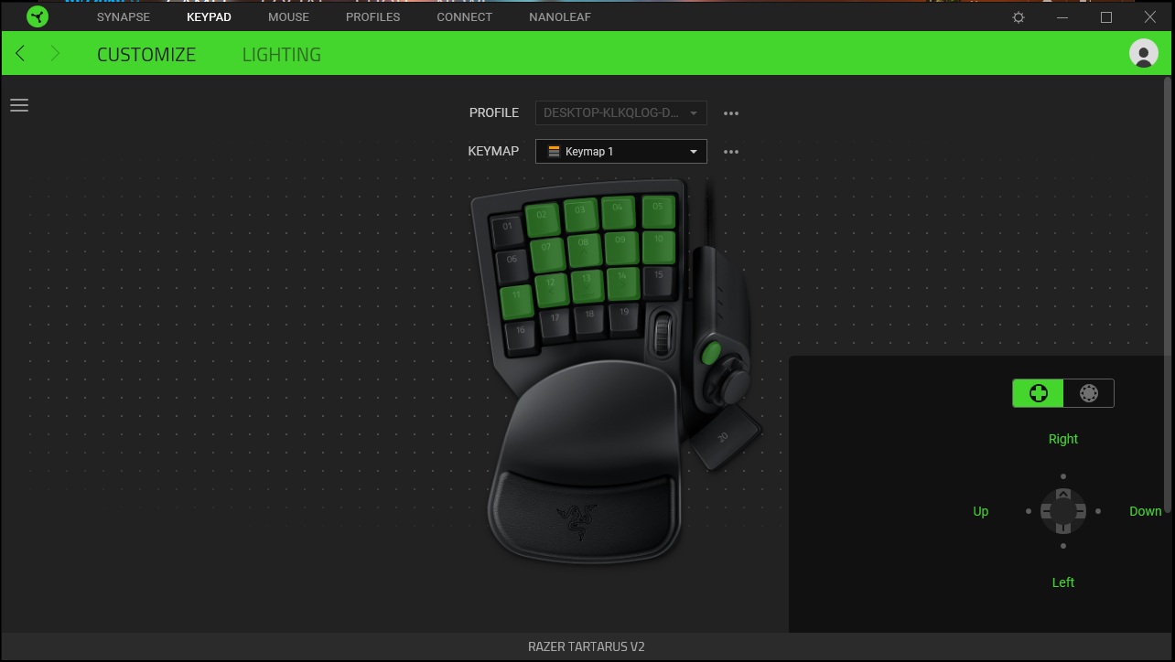This screenshot has width=1175, height=662.
Task: Select 8-way thumbpad mode
Action: click(1089, 393)
